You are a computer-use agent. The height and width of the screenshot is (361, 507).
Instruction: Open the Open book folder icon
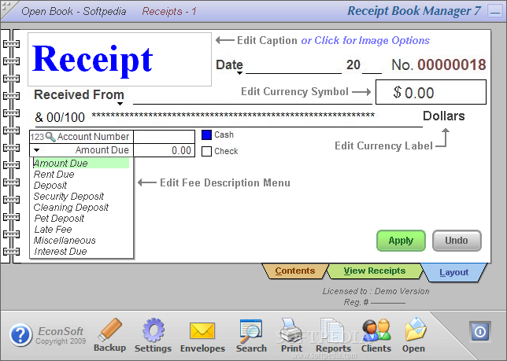point(413,335)
